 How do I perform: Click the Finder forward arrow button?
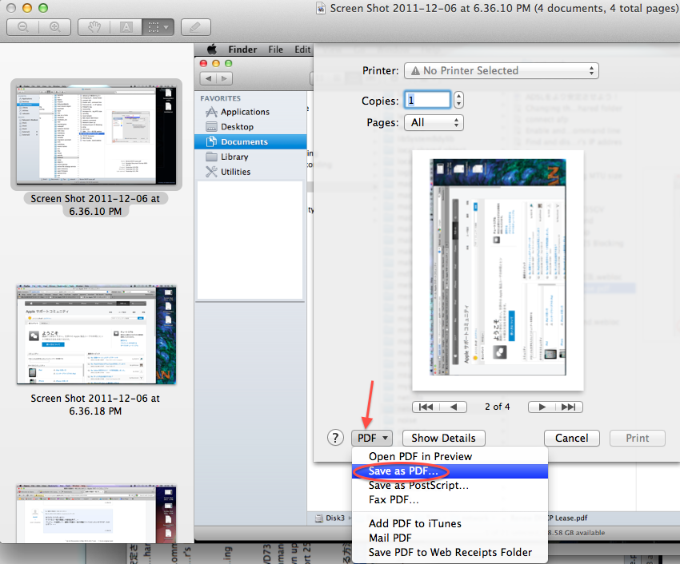[224, 78]
